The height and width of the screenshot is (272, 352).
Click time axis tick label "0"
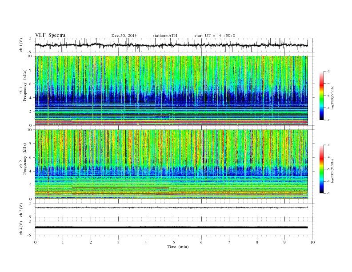[x=35, y=242]
